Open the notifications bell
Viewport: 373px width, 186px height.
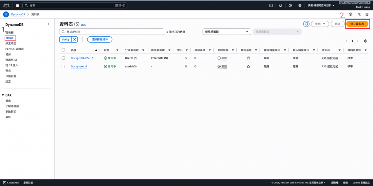(280, 5)
